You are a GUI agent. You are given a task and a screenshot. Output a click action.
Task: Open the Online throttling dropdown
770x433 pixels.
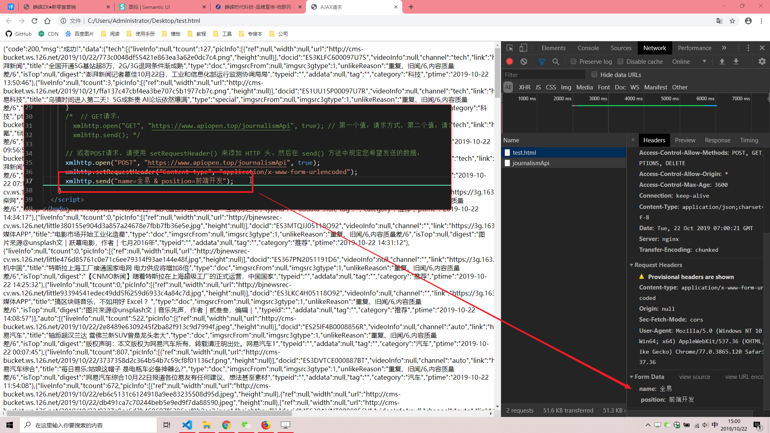[x=690, y=61]
